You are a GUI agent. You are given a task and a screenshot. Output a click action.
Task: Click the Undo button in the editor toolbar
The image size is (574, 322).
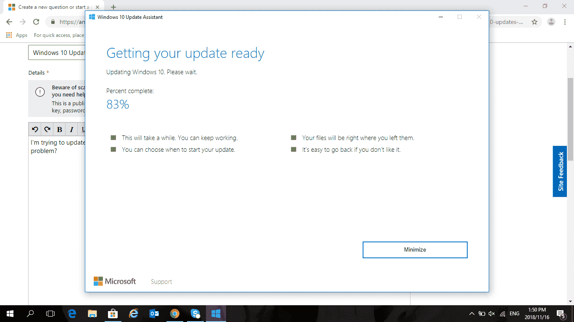[x=35, y=130]
